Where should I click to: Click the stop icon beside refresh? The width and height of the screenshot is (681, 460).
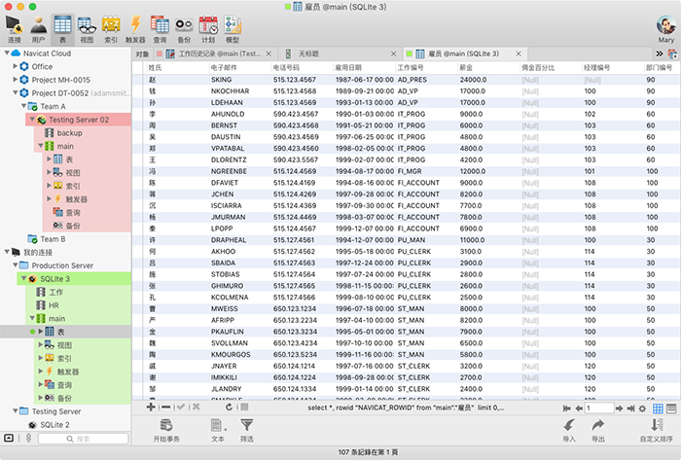pos(244,407)
